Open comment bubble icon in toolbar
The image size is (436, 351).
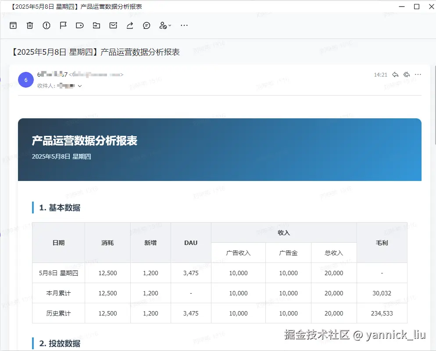147,25
